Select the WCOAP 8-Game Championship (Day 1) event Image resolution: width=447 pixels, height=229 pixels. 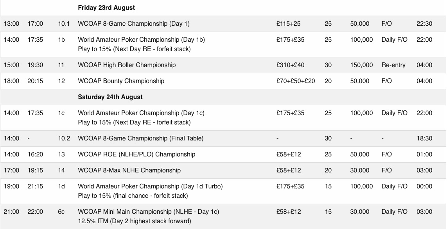coord(134,24)
